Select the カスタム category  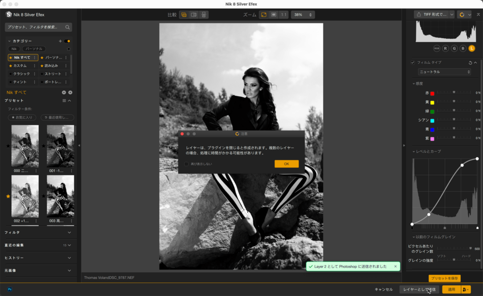(20, 66)
